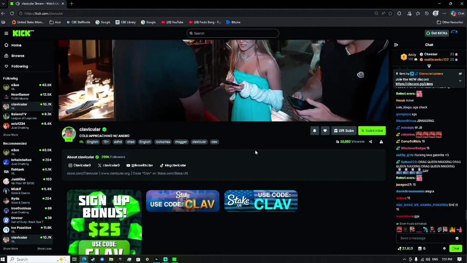Add page to favourites star icon
Viewport: 467px width, 263px height.
[x=390, y=14]
